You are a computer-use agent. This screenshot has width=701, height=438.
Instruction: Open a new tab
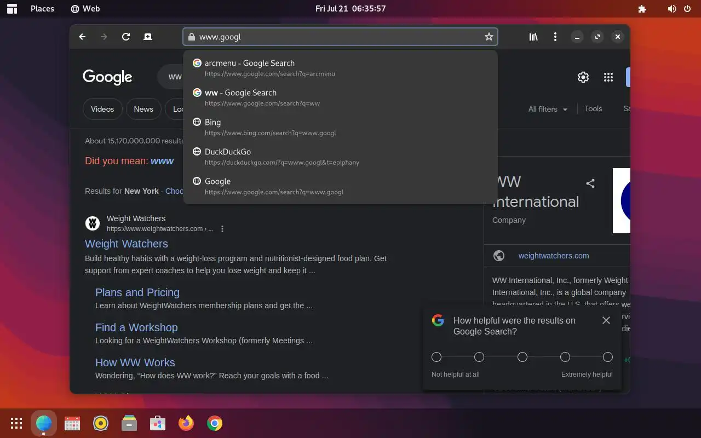coord(148,37)
